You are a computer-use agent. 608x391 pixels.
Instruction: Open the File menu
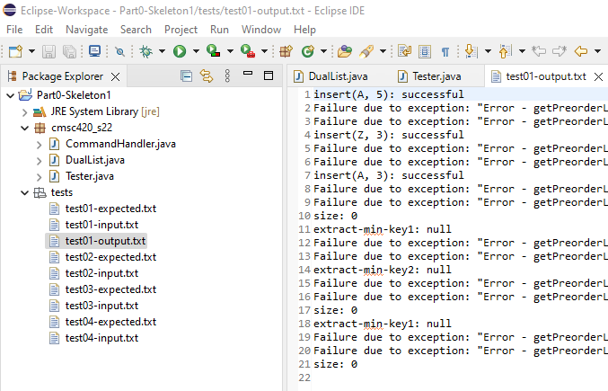[x=14, y=30]
